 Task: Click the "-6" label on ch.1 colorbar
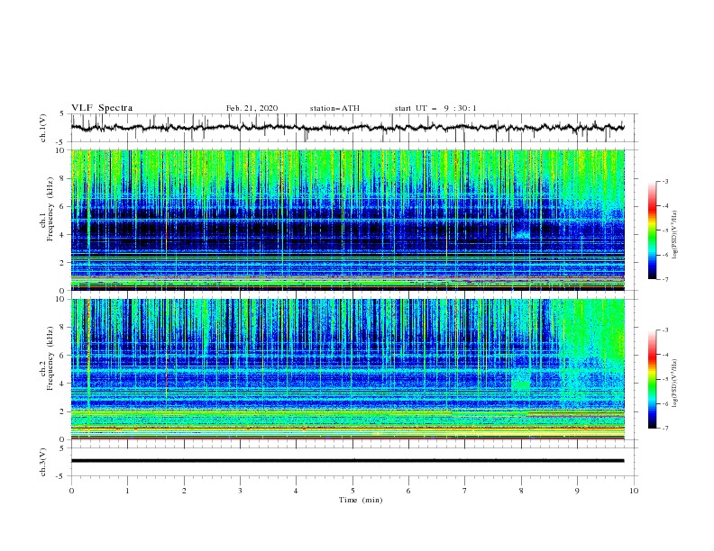[x=665, y=255]
